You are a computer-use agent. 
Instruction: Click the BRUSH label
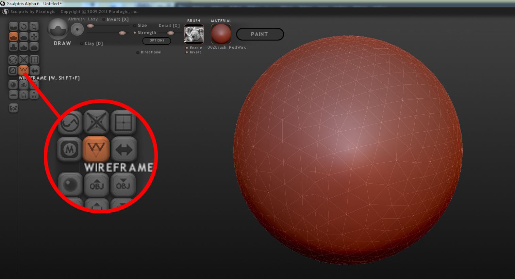pos(194,21)
